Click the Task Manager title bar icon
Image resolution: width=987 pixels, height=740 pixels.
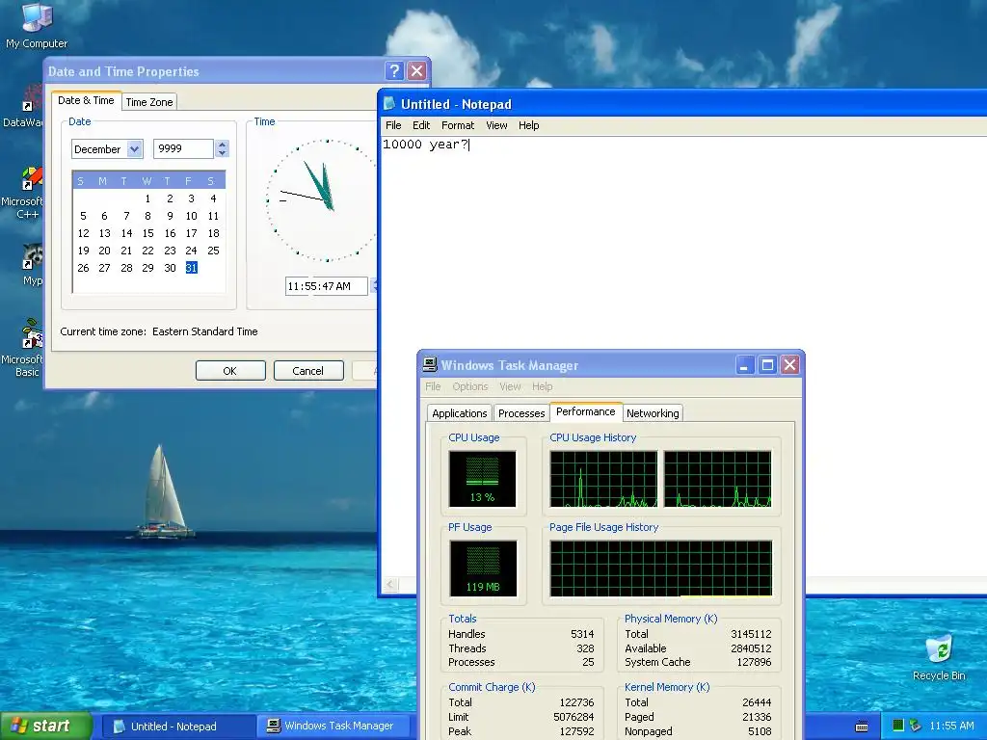pos(430,365)
